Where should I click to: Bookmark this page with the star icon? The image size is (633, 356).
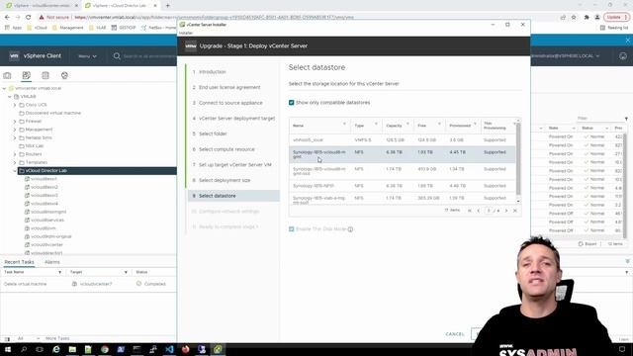click(x=574, y=18)
